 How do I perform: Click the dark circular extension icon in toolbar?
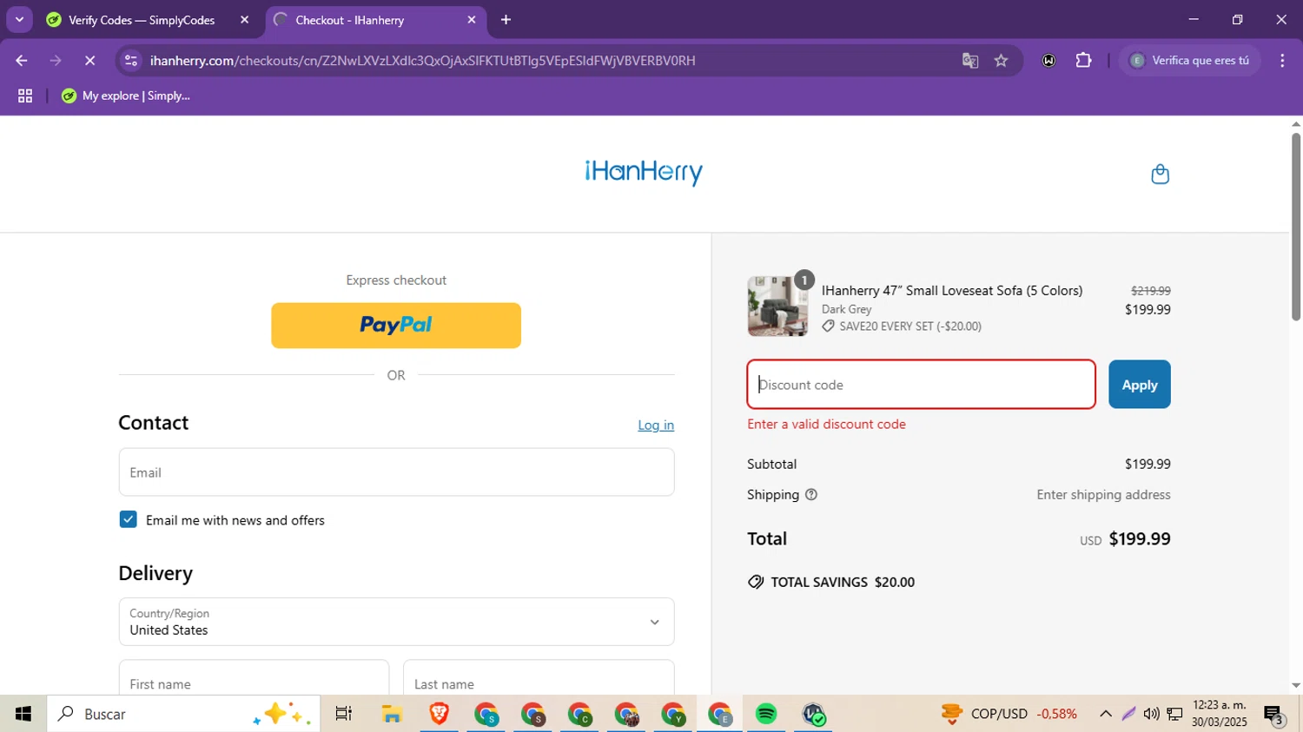coord(1049,61)
